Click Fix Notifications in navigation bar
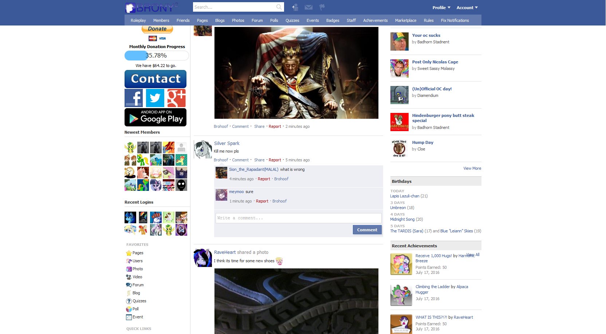Viewport: 606px width, 334px height. coord(455,20)
